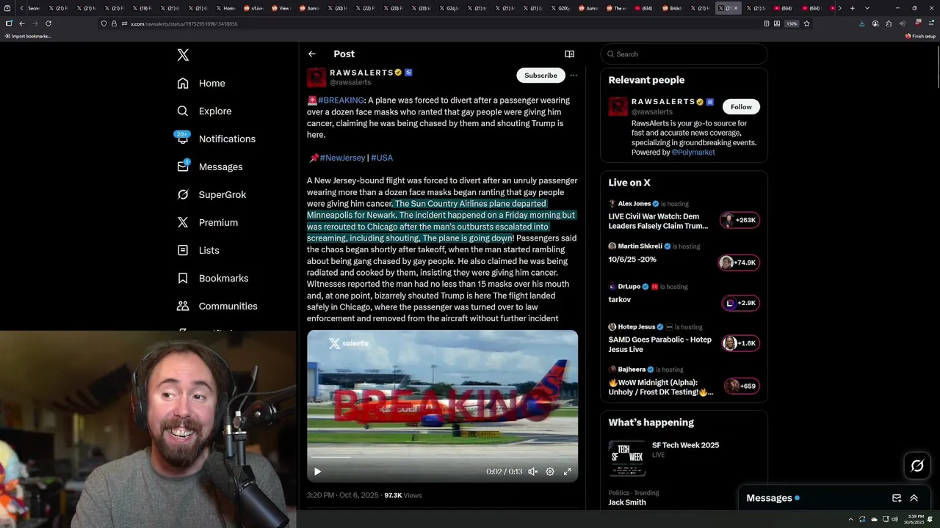Click the floating Grok button
Viewport: 940px width, 528px height.
[x=917, y=466]
